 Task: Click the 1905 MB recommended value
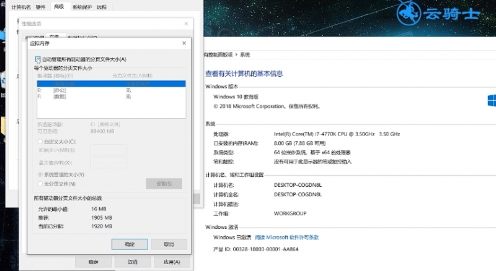(102, 218)
